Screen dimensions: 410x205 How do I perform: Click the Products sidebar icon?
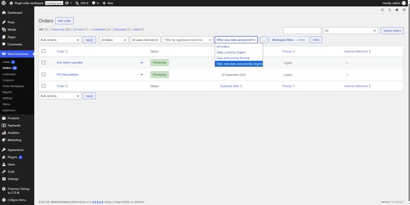coord(4,118)
